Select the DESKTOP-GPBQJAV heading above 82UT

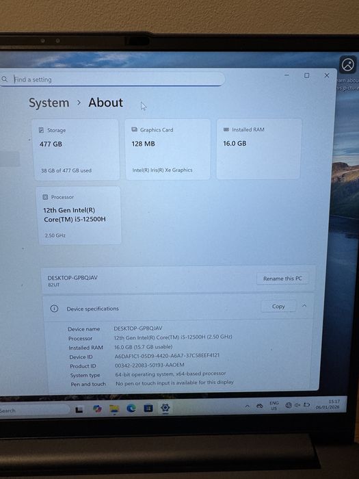(x=72, y=278)
